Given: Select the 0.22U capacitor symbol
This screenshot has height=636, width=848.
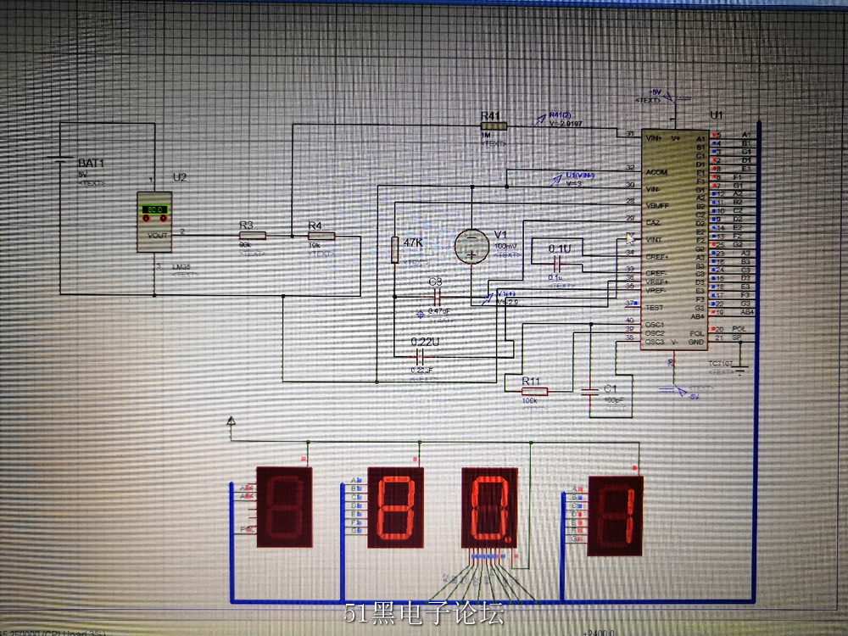Looking at the screenshot, I should point(419,356).
